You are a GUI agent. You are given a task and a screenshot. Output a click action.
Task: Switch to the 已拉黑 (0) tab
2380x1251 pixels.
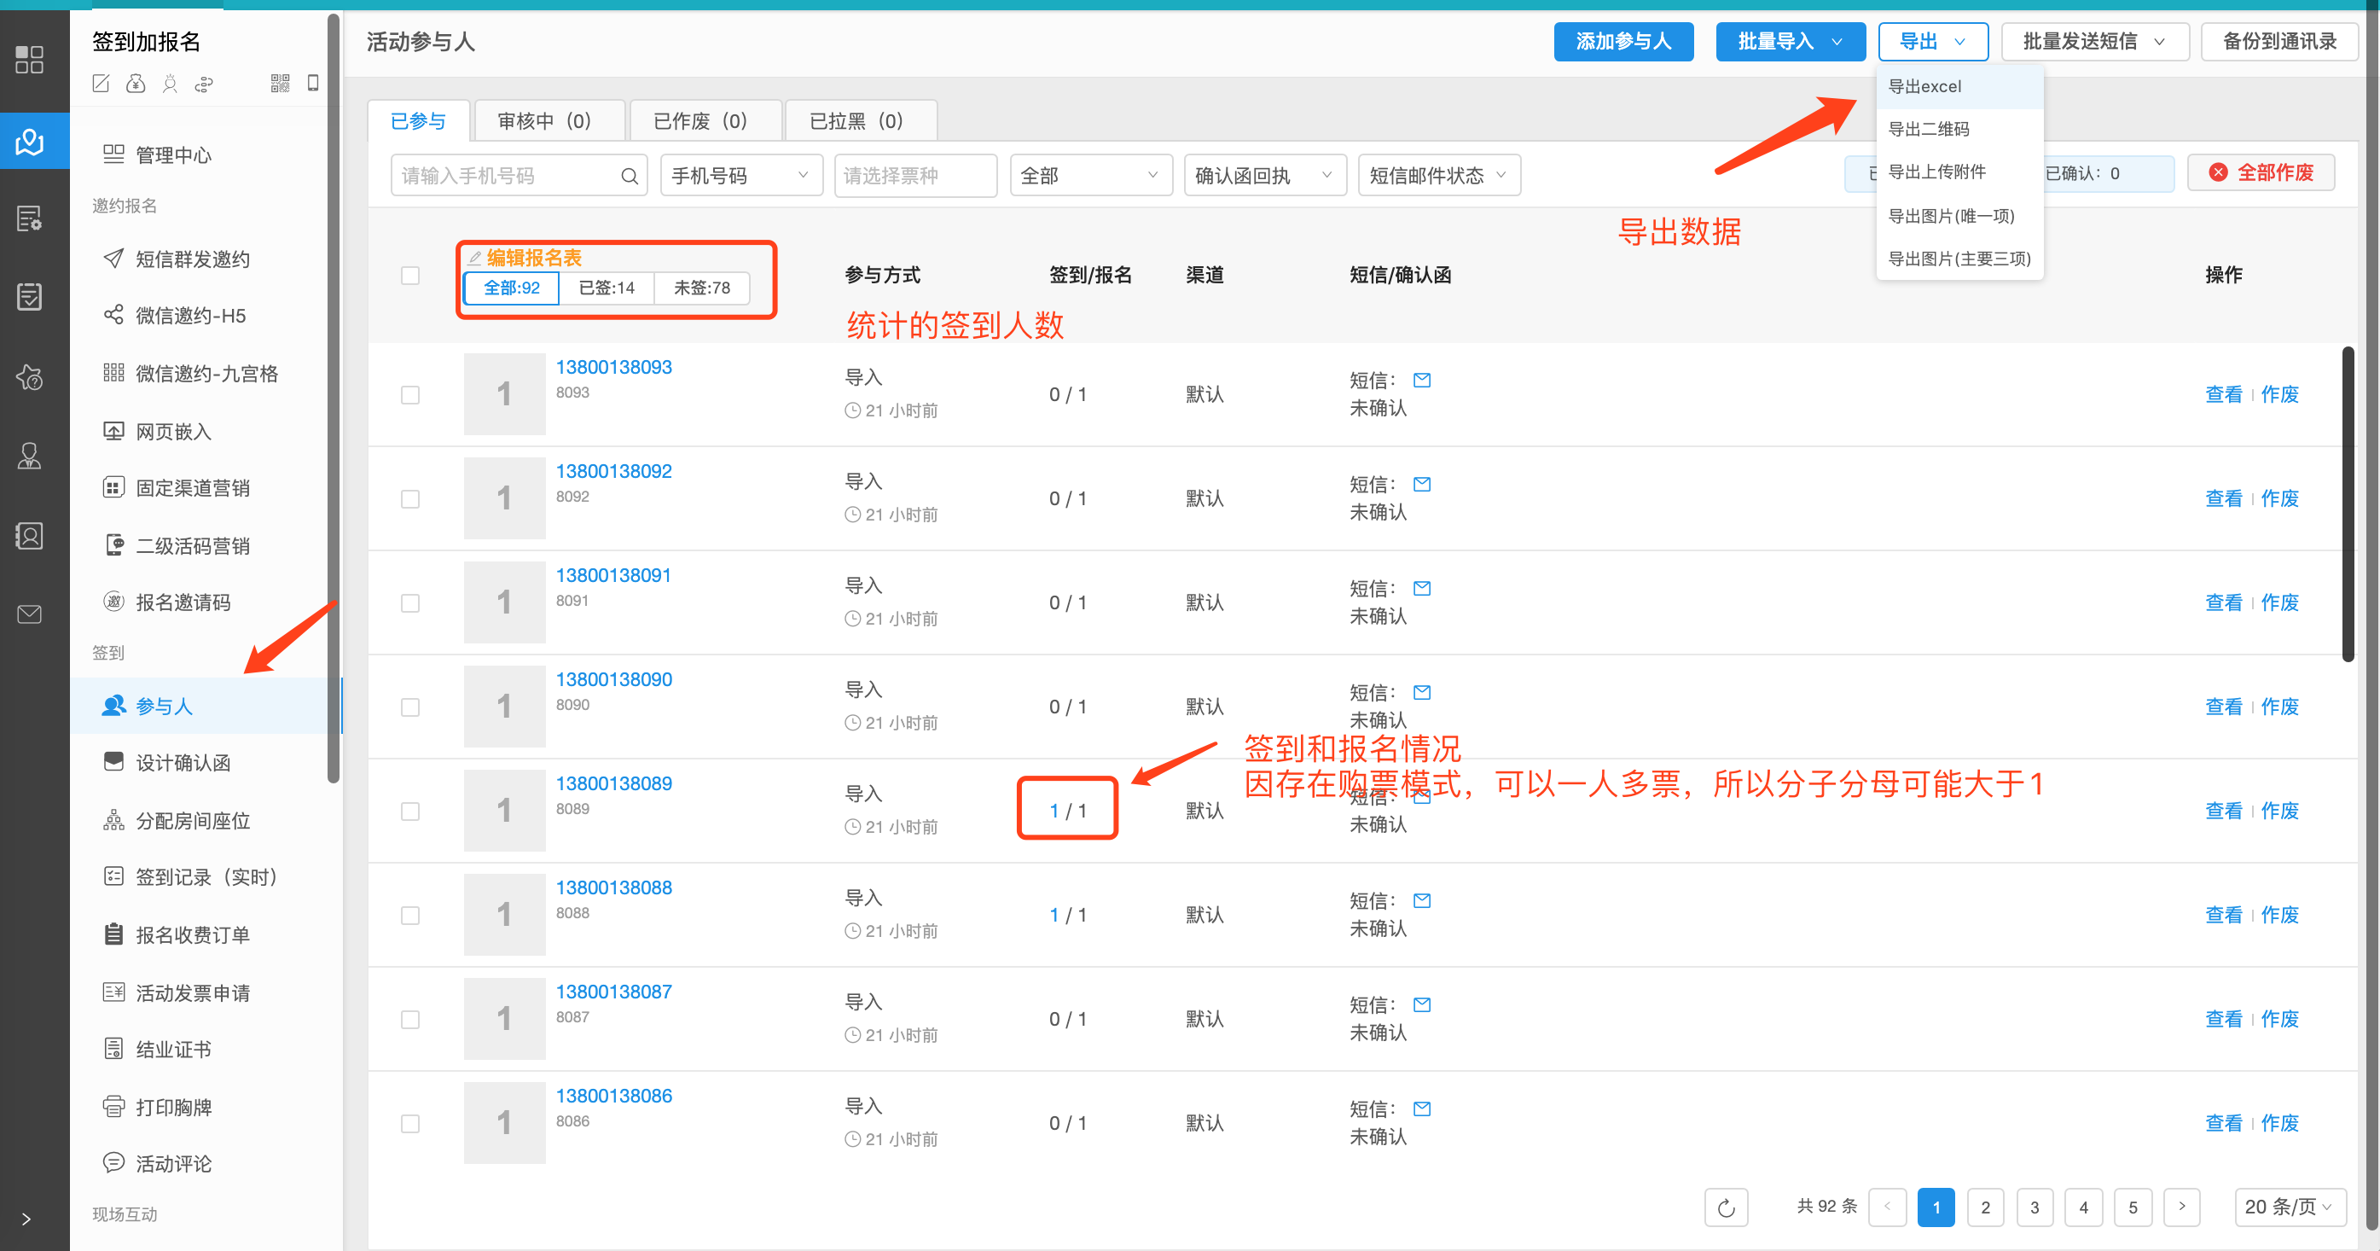point(861,121)
